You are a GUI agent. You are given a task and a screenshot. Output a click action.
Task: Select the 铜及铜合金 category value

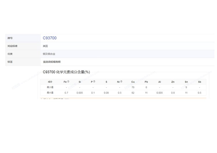pos(49,54)
